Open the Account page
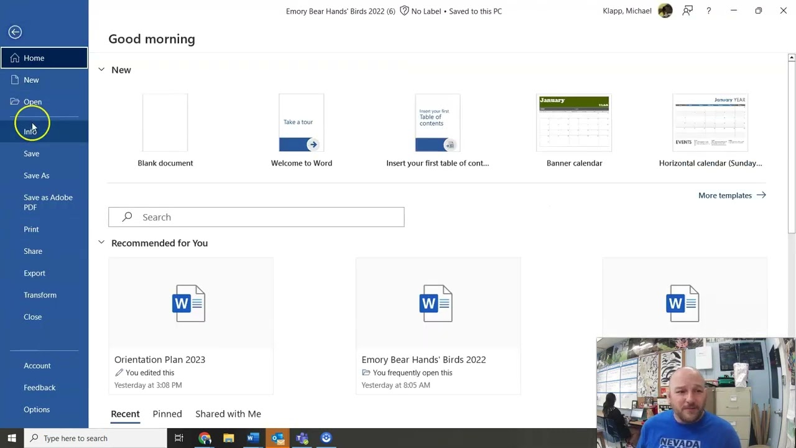Viewport: 796px width, 448px height. (x=44, y=366)
